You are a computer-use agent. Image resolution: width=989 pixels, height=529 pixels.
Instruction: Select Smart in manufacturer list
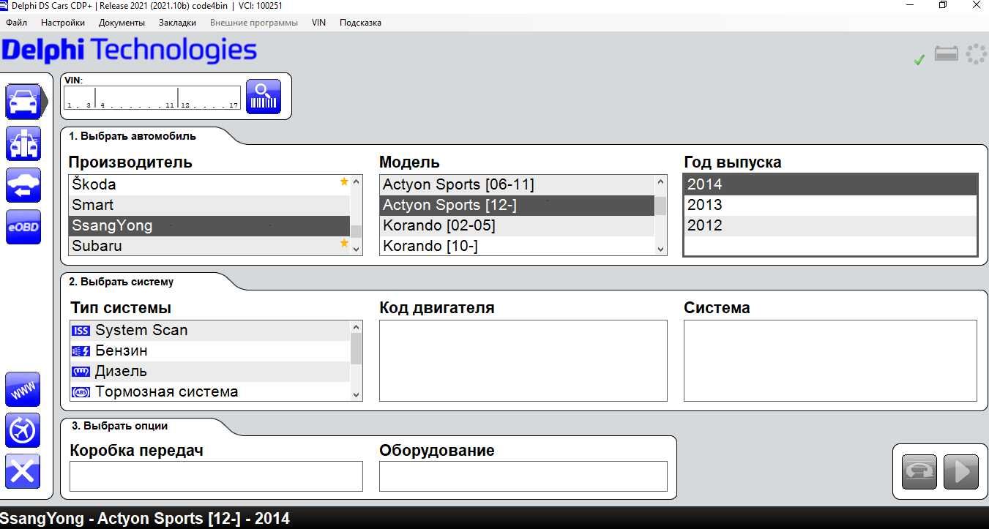tap(209, 205)
